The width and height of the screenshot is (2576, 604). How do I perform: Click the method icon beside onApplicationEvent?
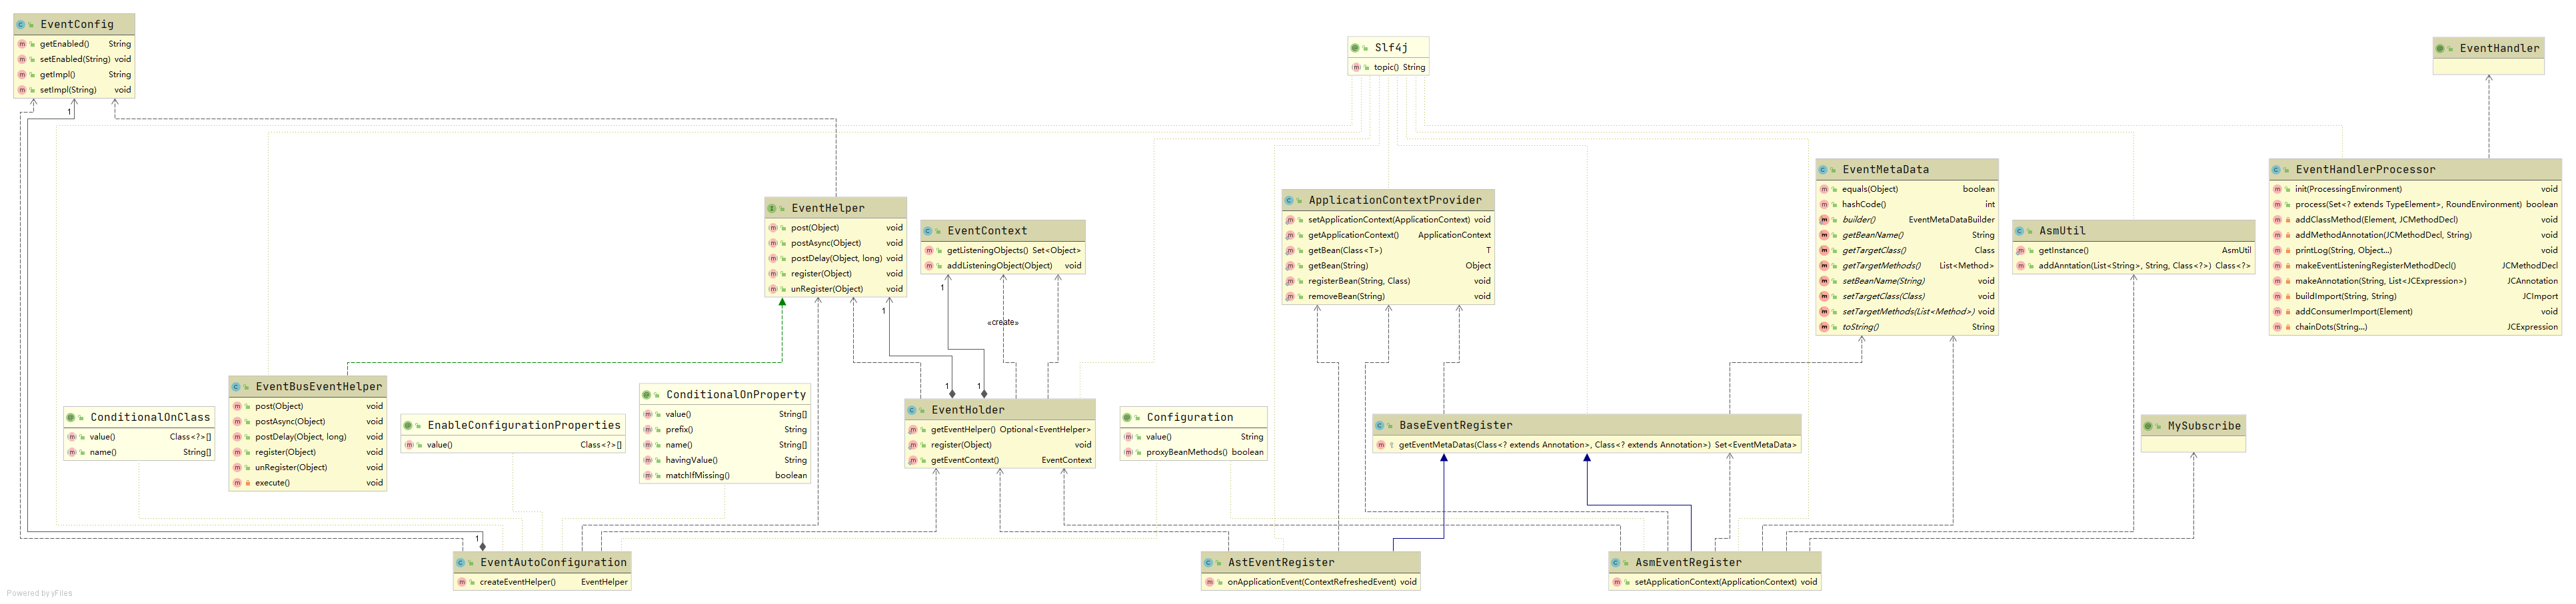pos(1210,582)
